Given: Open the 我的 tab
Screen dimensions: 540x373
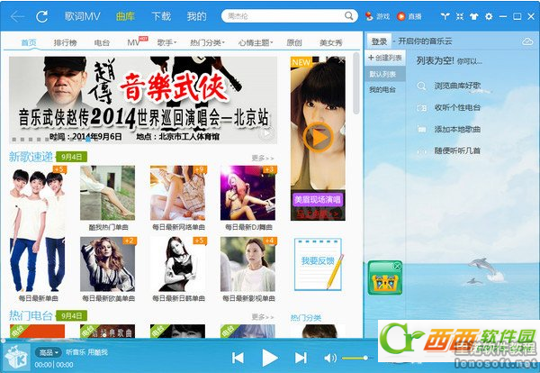Looking at the screenshot, I should point(196,16).
